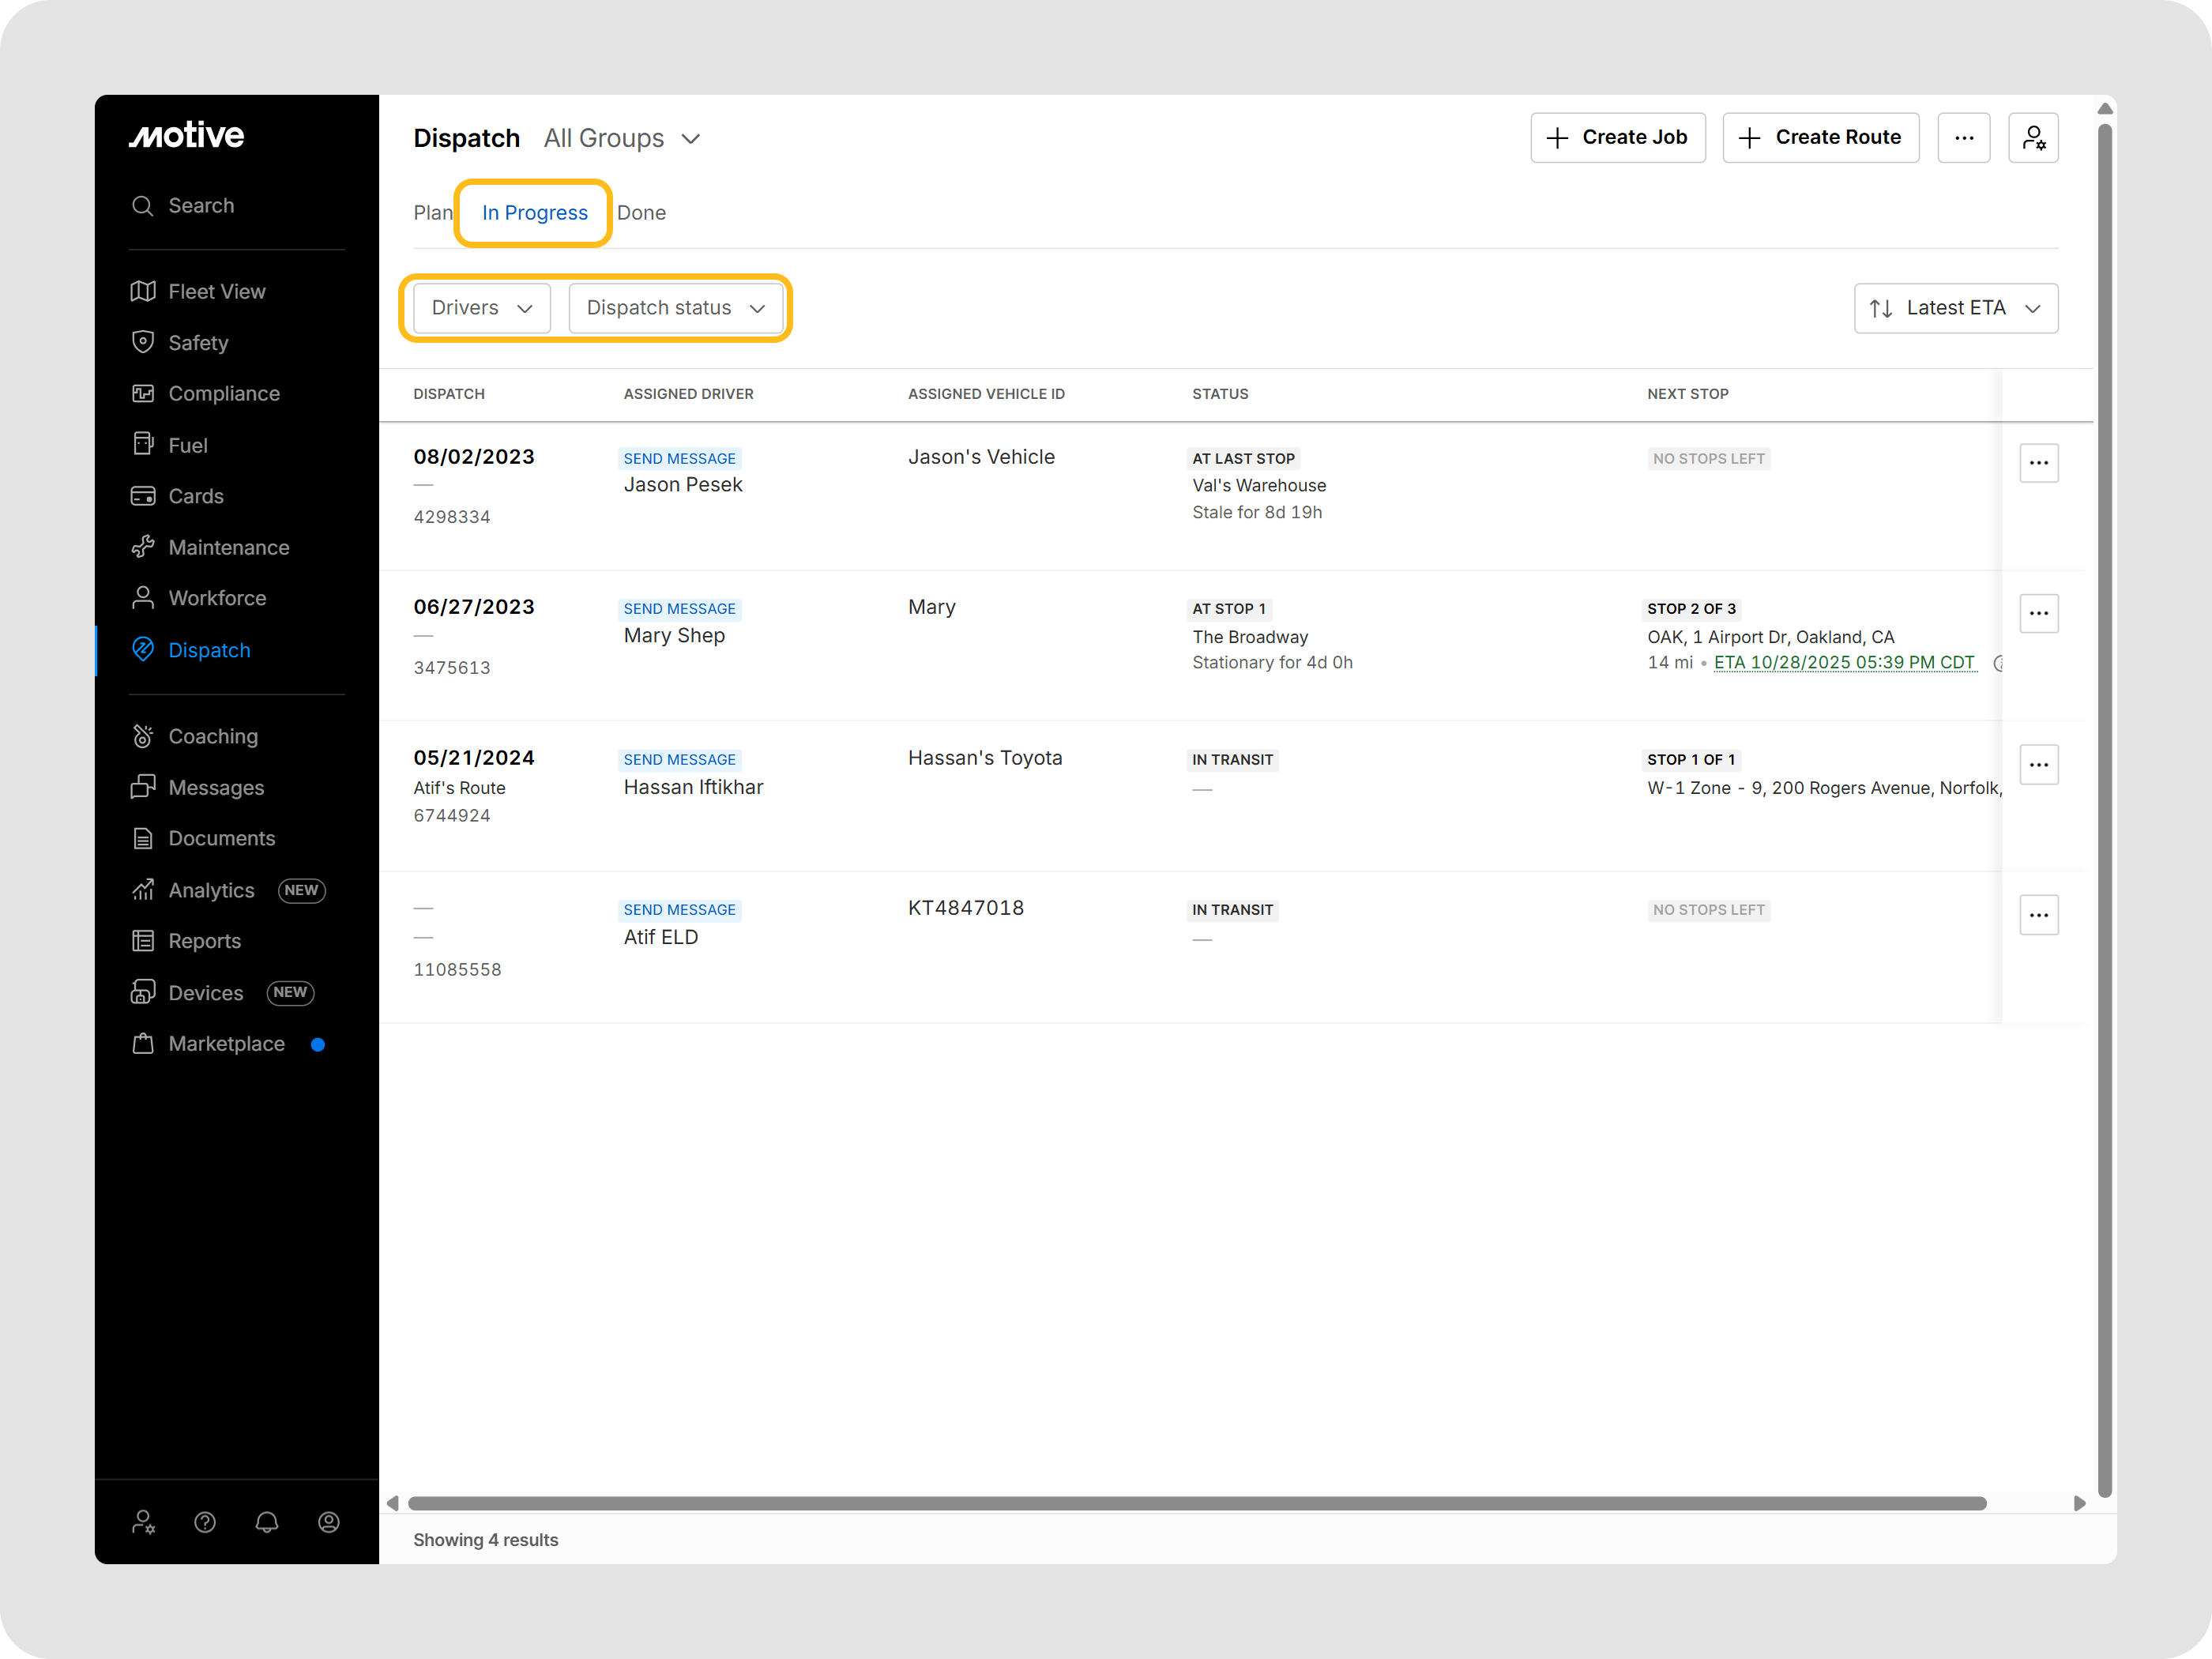Open the Dispatch status filter dropdown

click(675, 308)
